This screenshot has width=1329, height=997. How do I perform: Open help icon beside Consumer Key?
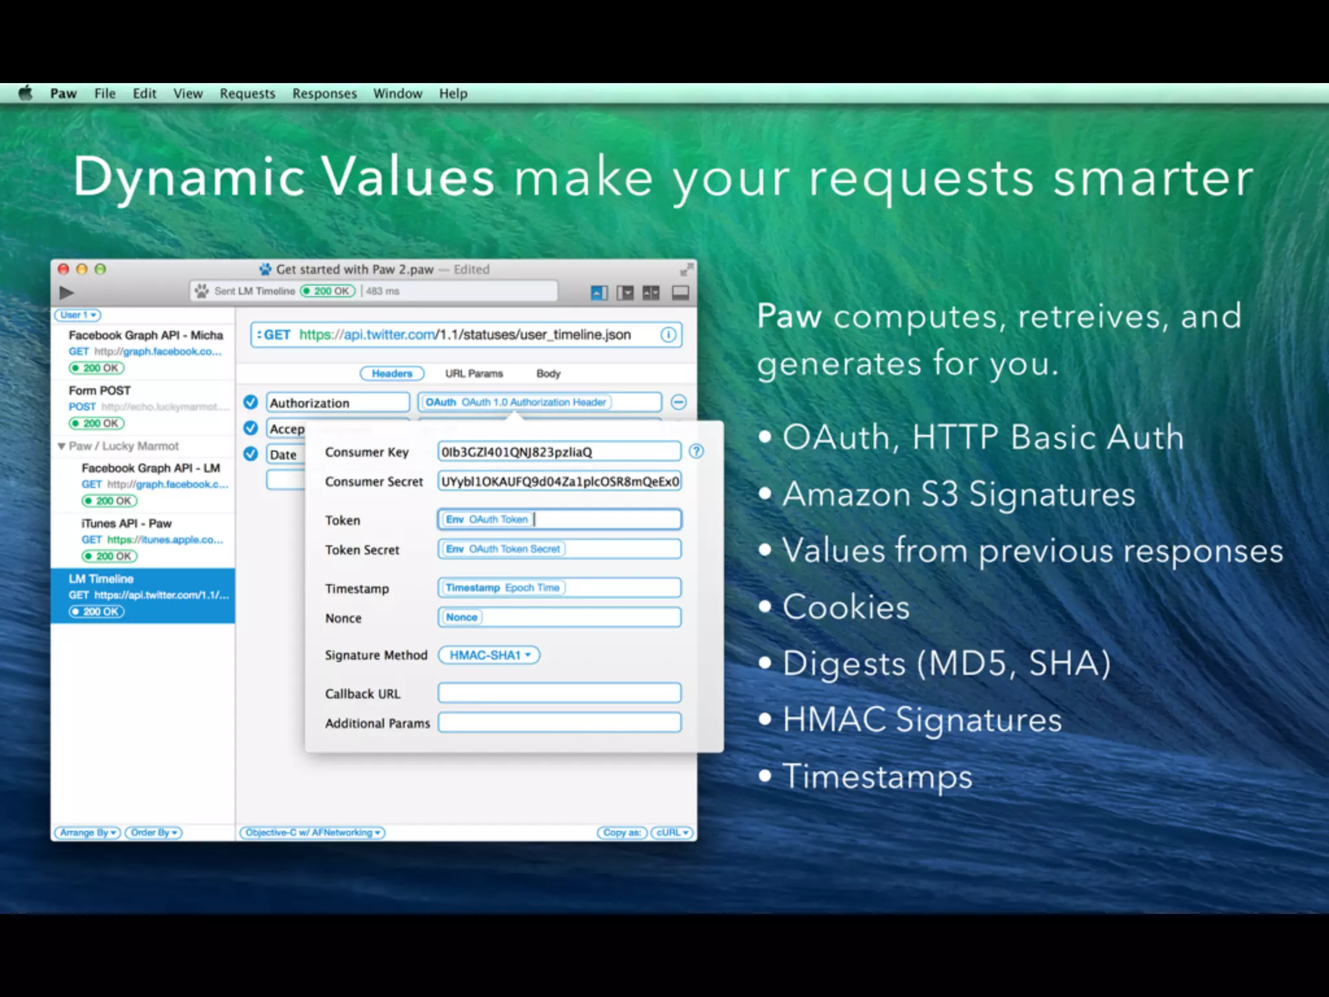[x=696, y=452]
